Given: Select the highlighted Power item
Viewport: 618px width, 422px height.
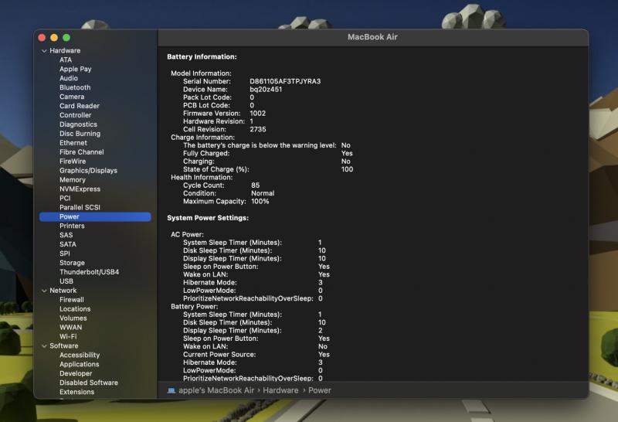Looking at the screenshot, I should (95, 216).
